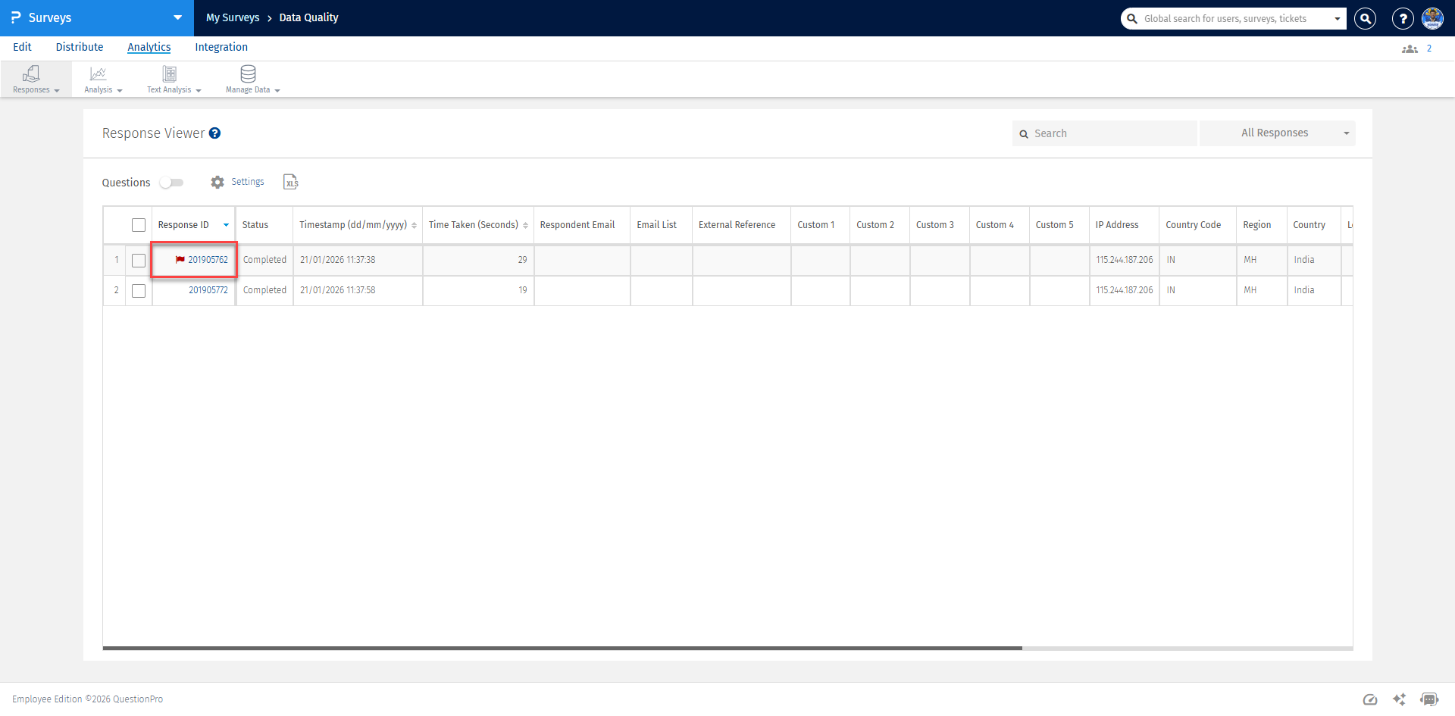1455x716 pixels.
Task: Click the speedometer icon in the footer
Action: pyautogui.click(x=1370, y=699)
